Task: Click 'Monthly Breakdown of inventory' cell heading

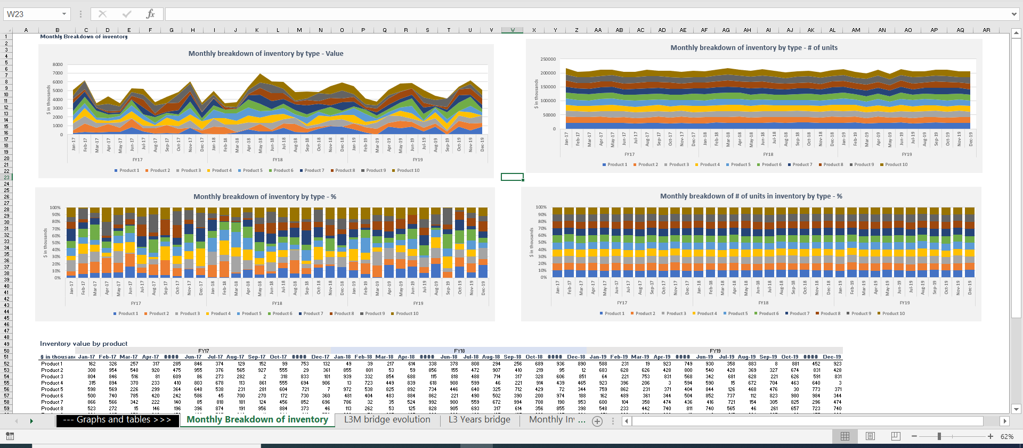Action: tap(84, 37)
